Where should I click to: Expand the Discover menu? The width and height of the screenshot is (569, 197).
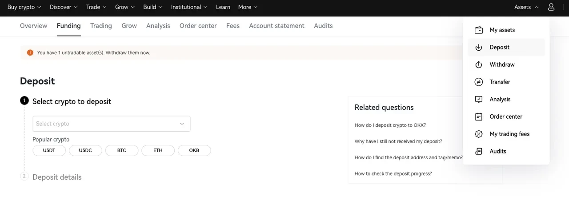tap(64, 7)
